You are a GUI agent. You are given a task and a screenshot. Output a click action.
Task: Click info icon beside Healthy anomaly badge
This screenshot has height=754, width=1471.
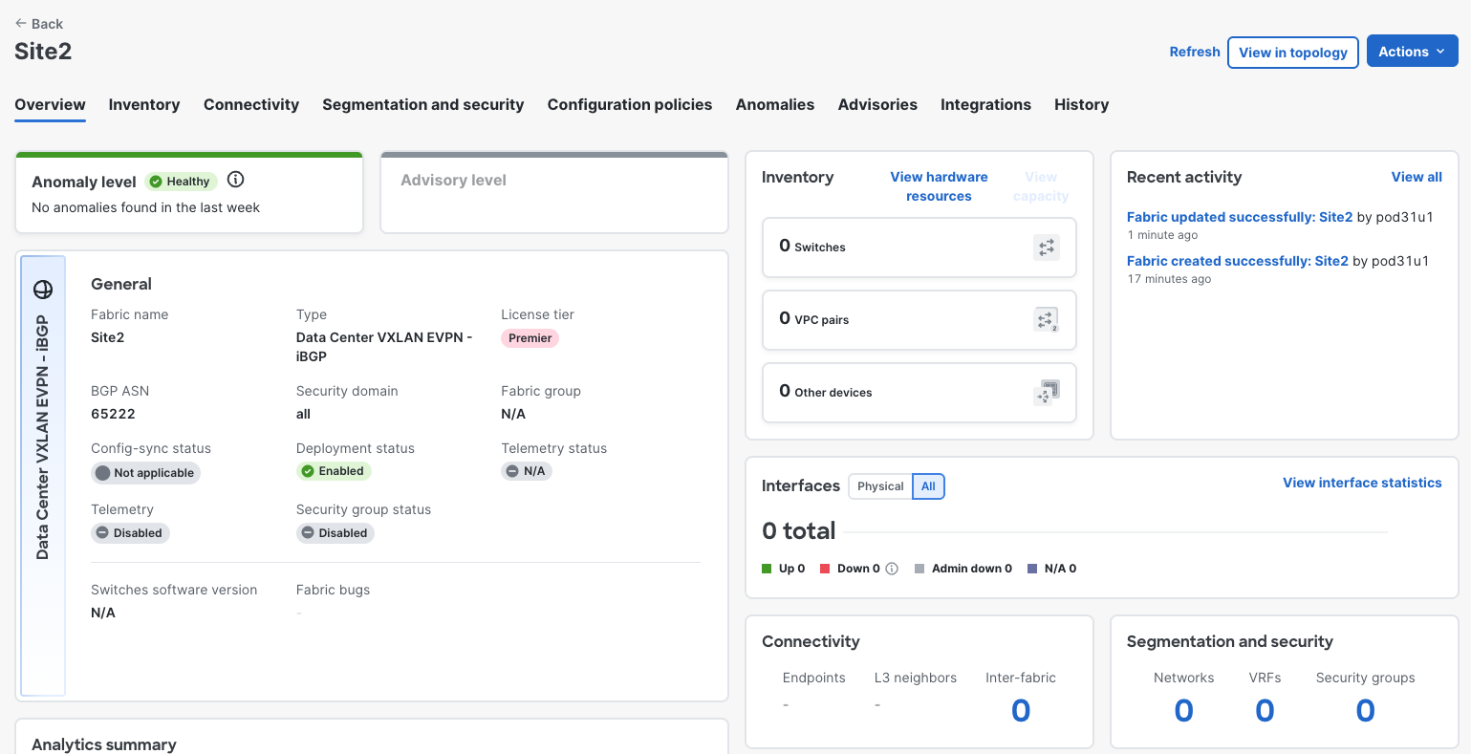point(236,180)
